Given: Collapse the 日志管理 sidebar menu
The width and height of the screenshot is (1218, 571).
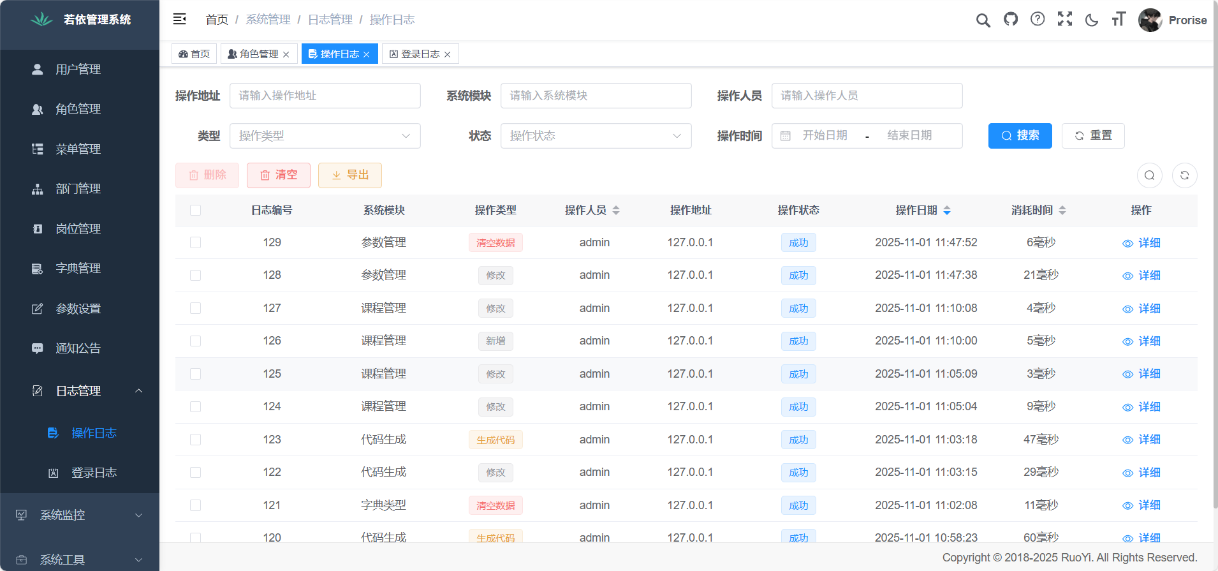Looking at the screenshot, I should pos(80,390).
